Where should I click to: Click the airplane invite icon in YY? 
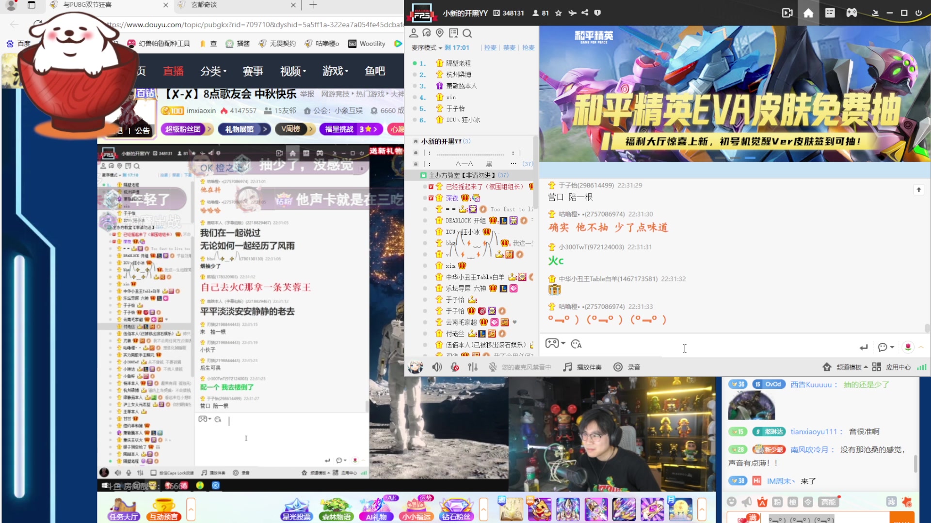point(572,13)
